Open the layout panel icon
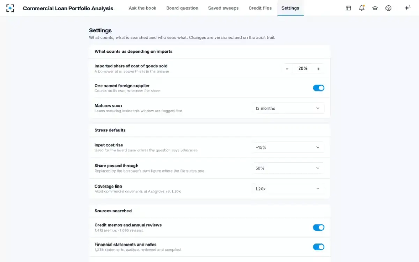The height and width of the screenshot is (262, 419). click(x=348, y=8)
